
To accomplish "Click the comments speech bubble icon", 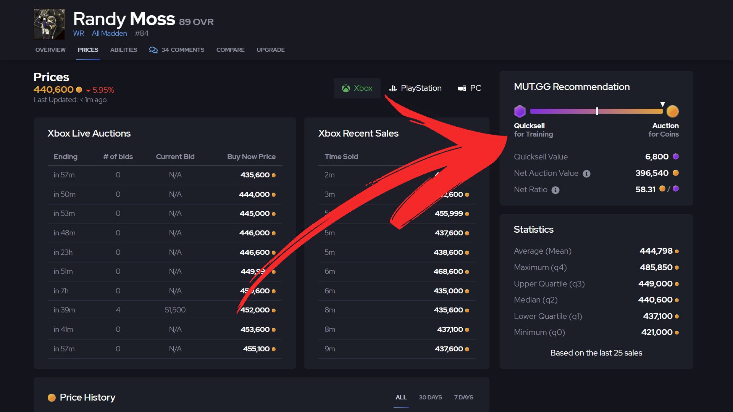I will tap(153, 50).
